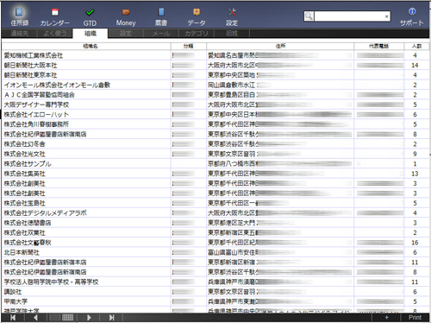Viewport: 431px width, 323px height.
Task: Open the Money wallet module
Action: (x=126, y=16)
